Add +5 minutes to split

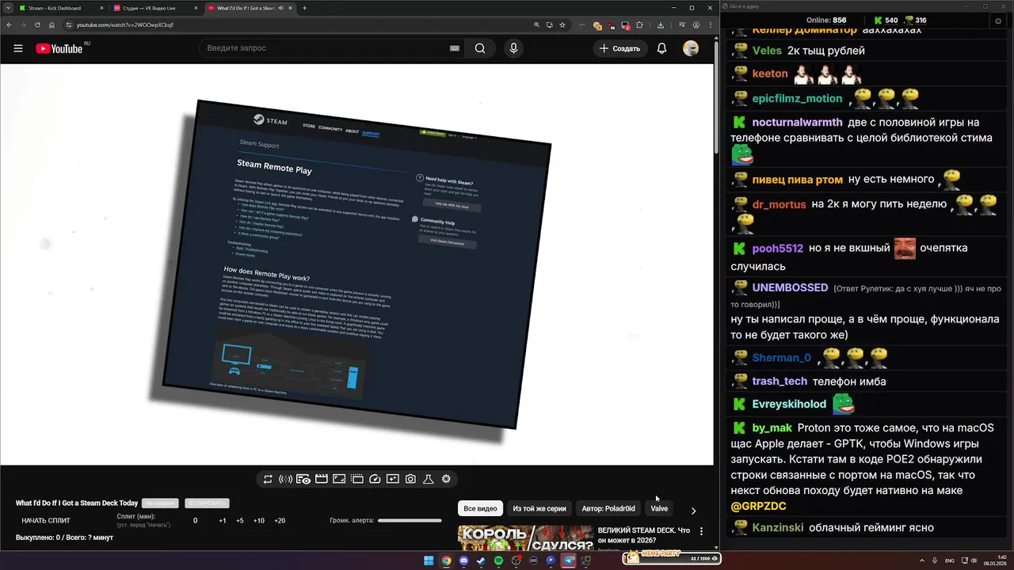[240, 521]
